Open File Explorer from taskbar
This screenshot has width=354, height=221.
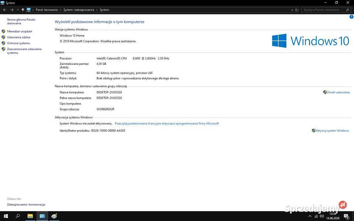coord(30,216)
